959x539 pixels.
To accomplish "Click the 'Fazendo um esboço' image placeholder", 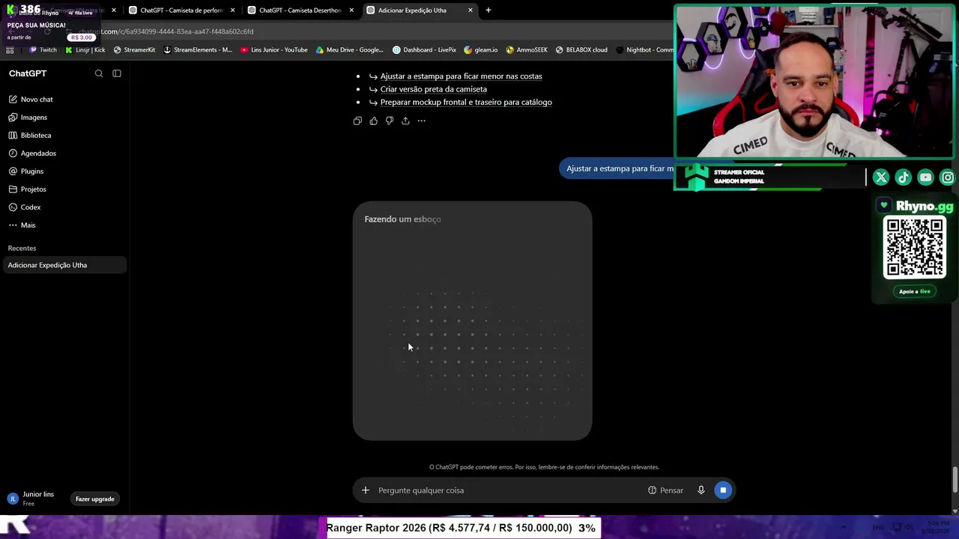I will (x=473, y=320).
